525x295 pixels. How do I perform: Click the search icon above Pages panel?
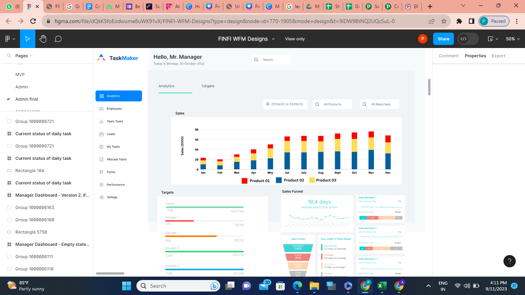[8, 56]
